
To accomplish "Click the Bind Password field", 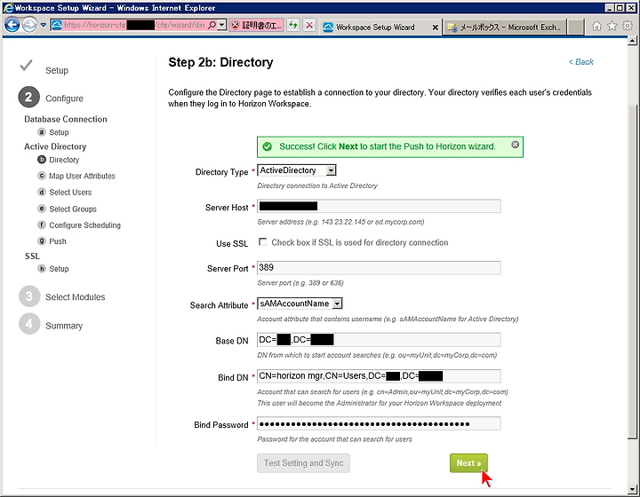I will (x=379, y=423).
